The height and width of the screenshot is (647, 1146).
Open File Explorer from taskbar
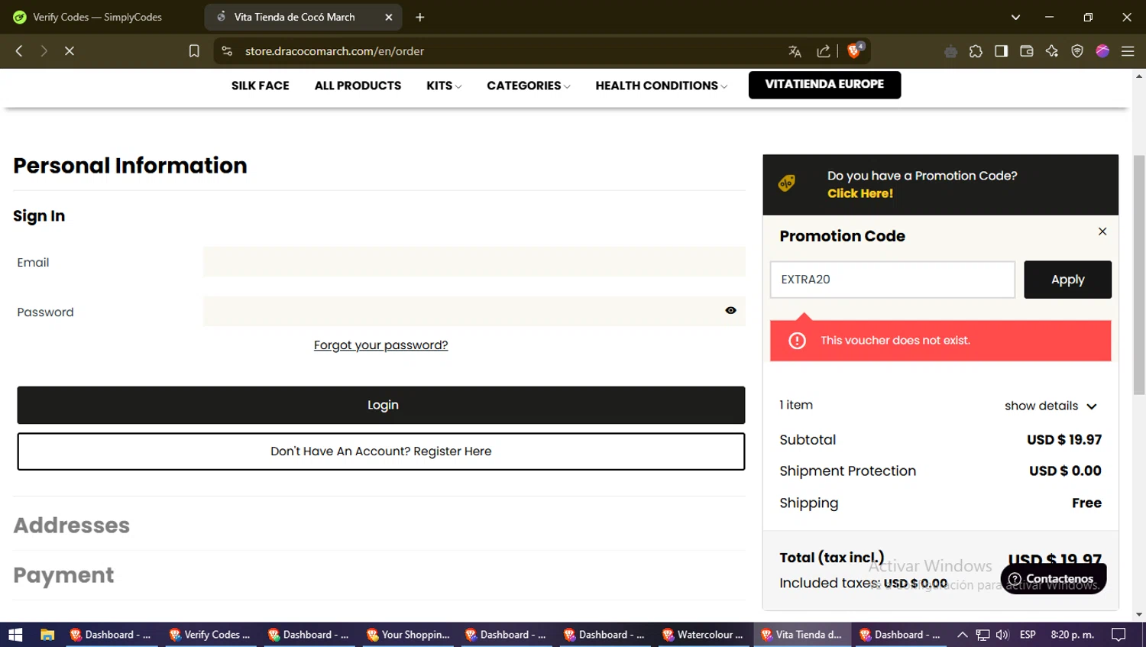(47, 635)
